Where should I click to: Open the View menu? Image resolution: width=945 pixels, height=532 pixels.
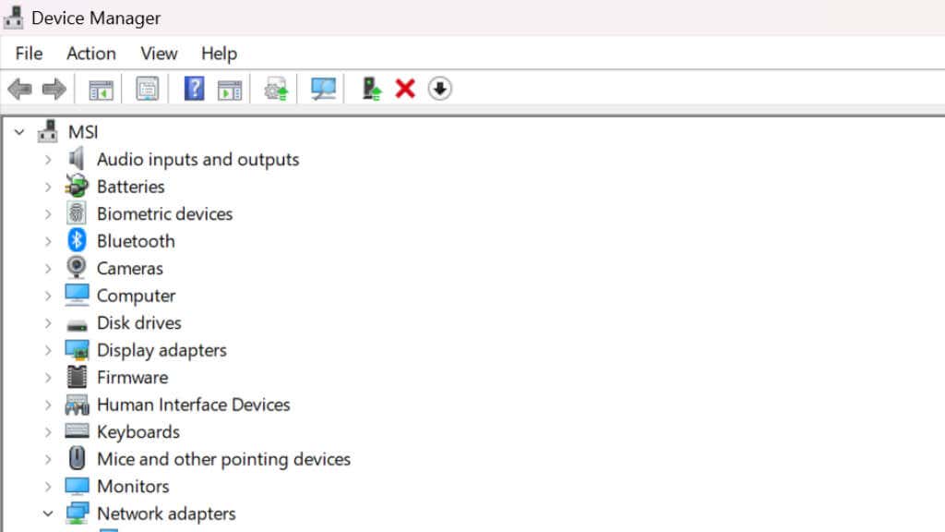pos(159,54)
